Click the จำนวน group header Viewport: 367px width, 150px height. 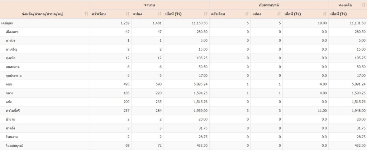coord(149,5)
